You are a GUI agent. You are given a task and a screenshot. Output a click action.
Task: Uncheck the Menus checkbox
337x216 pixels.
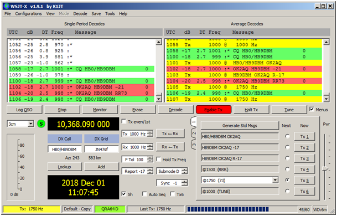tap(312, 109)
